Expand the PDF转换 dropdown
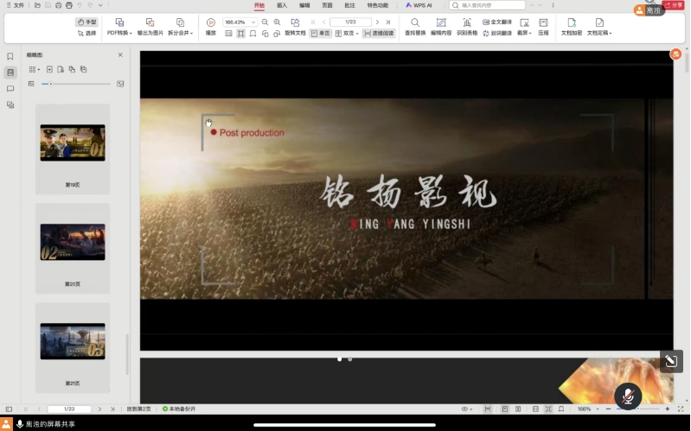This screenshot has height=431, width=691. click(x=119, y=33)
